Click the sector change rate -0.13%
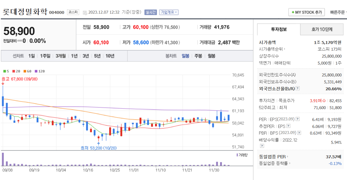 [x=335, y=164]
